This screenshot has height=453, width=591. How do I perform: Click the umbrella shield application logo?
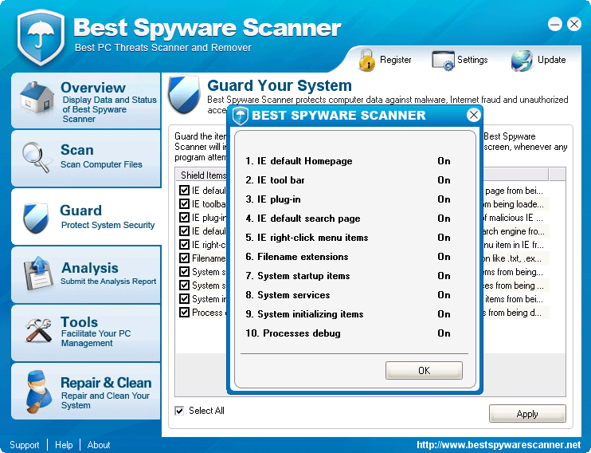pyautogui.click(x=41, y=37)
